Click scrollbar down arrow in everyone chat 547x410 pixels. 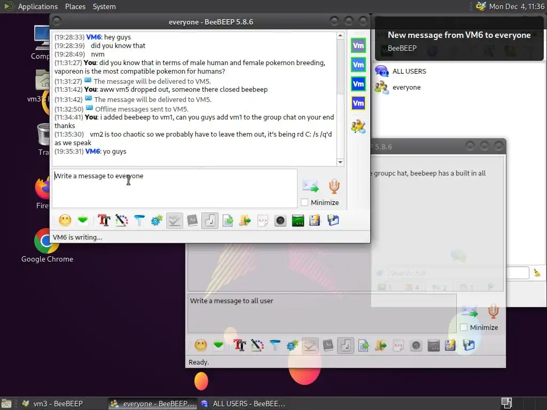coord(340,162)
